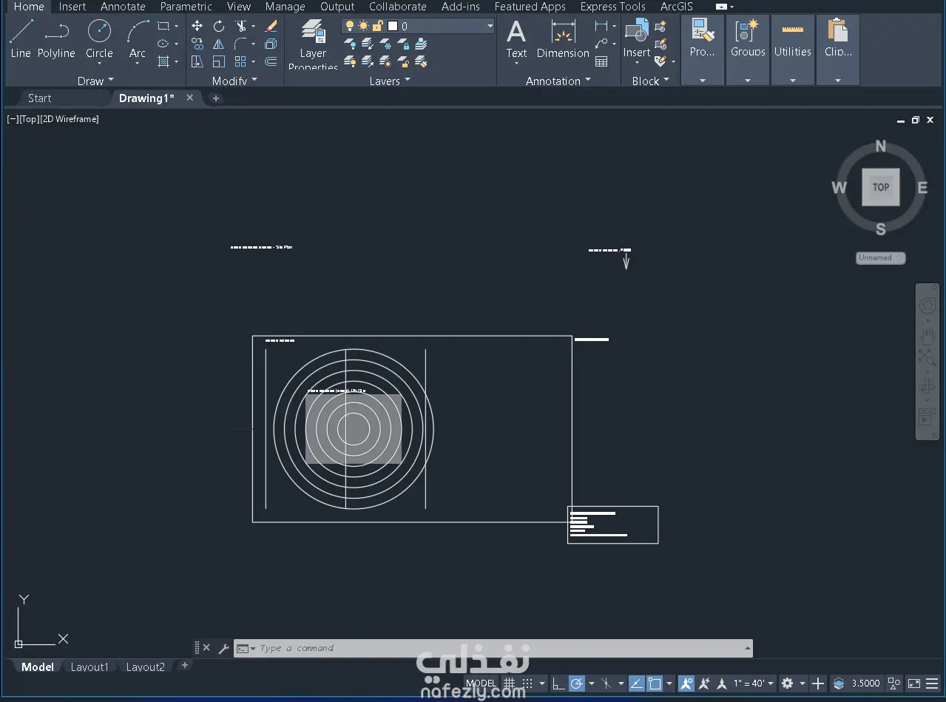Click the layer color swatch
This screenshot has height=702, width=946.
(393, 26)
